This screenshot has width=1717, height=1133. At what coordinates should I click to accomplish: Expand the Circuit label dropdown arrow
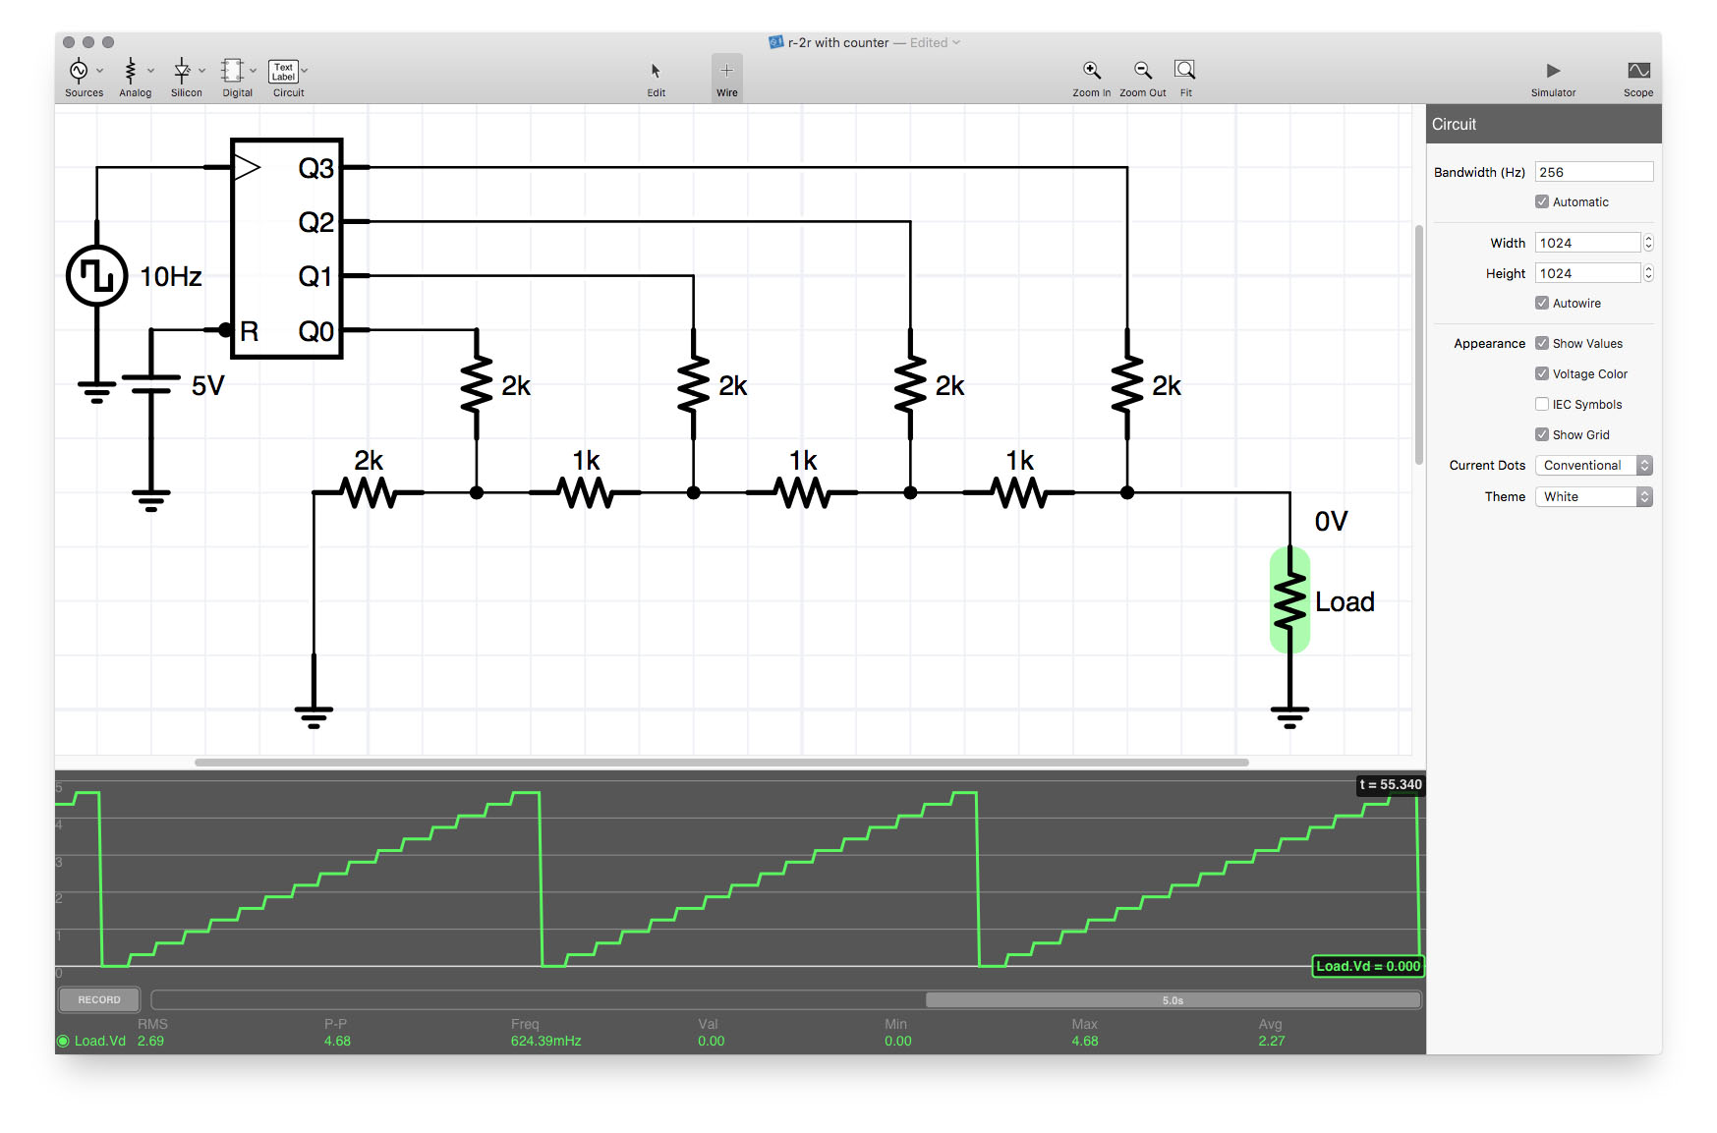pos(305,71)
